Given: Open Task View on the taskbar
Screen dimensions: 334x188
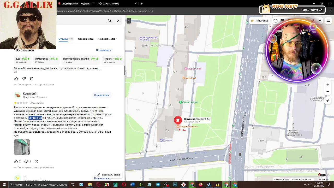Looking at the screenshot, I should [72, 185].
